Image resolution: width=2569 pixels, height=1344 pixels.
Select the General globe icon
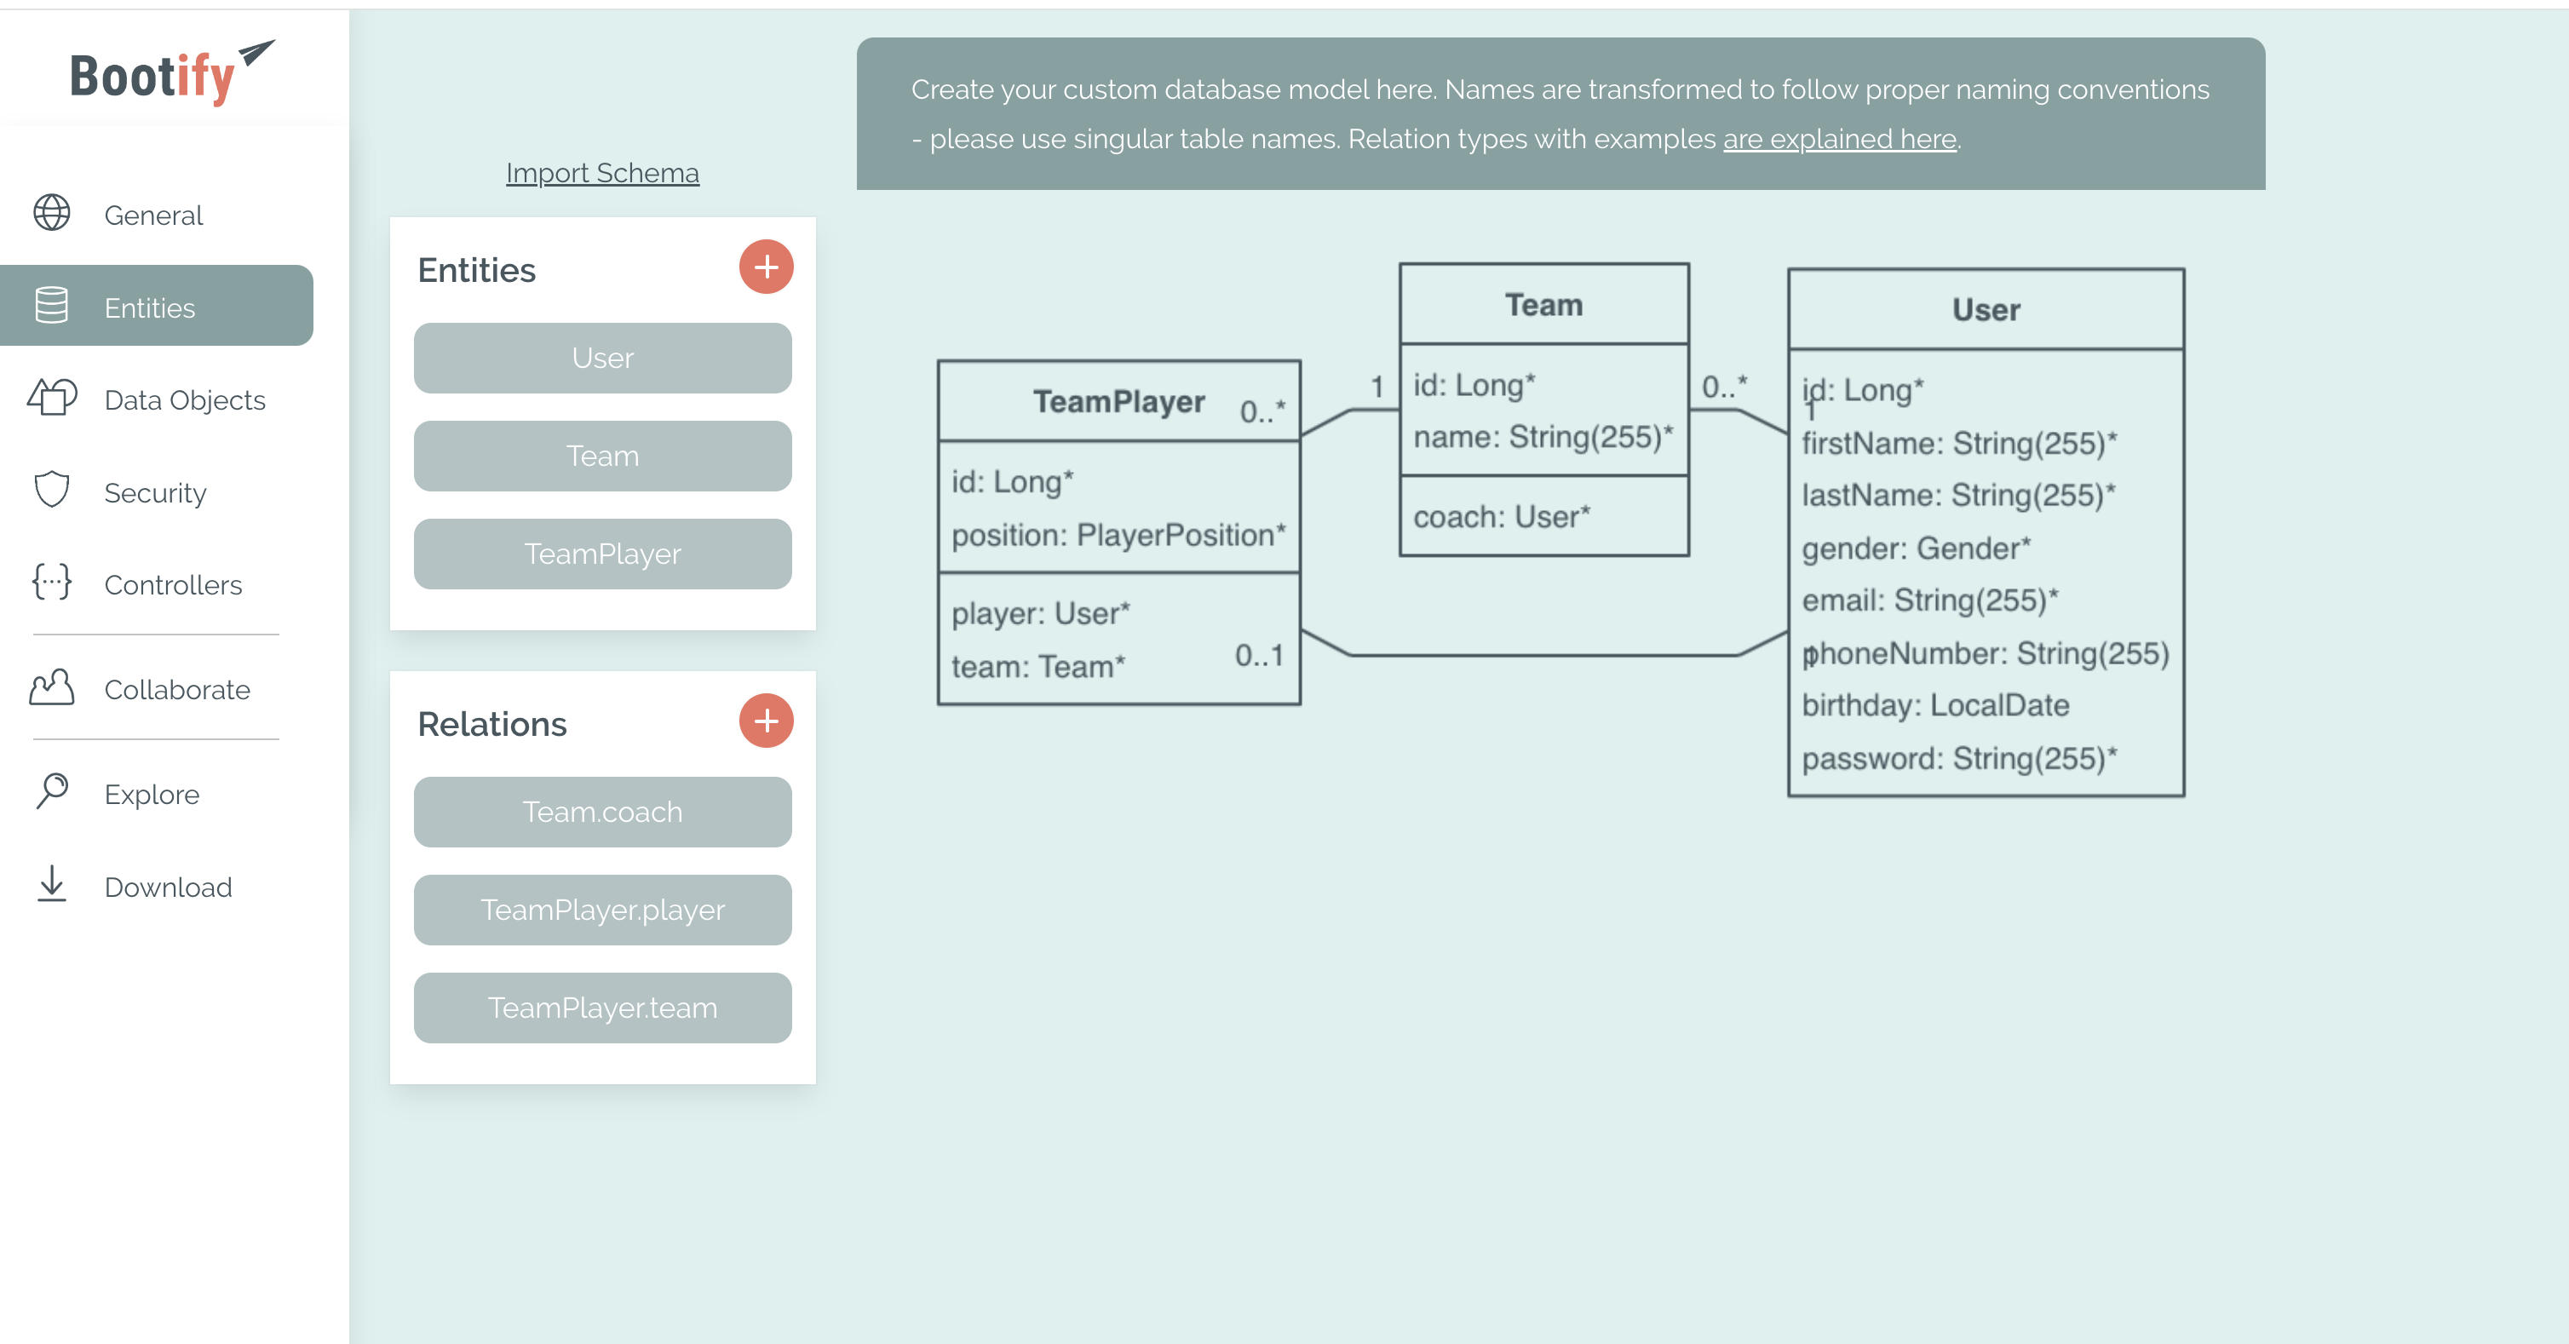tap(51, 214)
